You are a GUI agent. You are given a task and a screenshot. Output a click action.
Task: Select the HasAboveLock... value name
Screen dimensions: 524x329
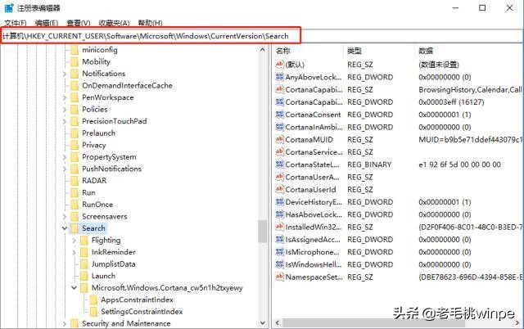point(314,214)
